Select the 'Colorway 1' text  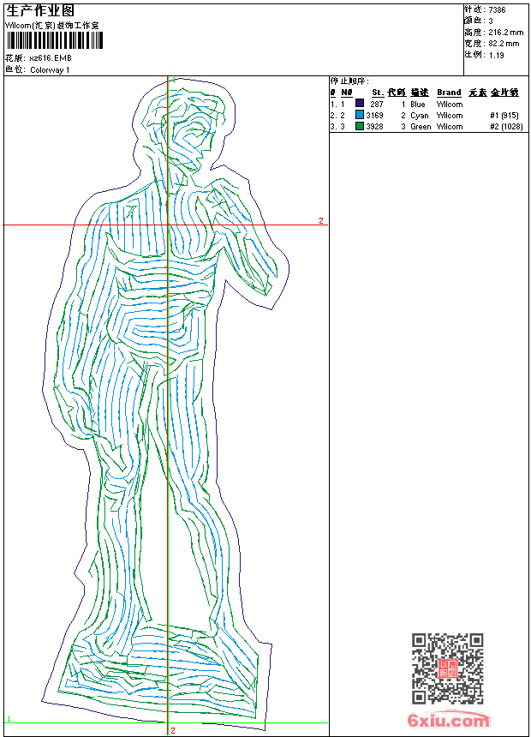[50, 70]
